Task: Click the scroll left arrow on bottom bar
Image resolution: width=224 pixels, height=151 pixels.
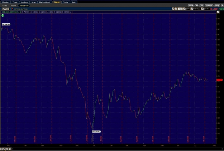Action: 13,149
